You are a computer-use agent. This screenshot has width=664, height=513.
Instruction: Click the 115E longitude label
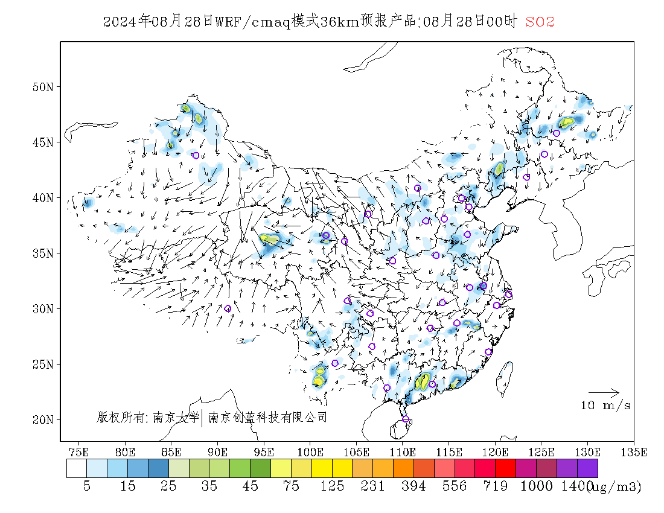pos(449,452)
